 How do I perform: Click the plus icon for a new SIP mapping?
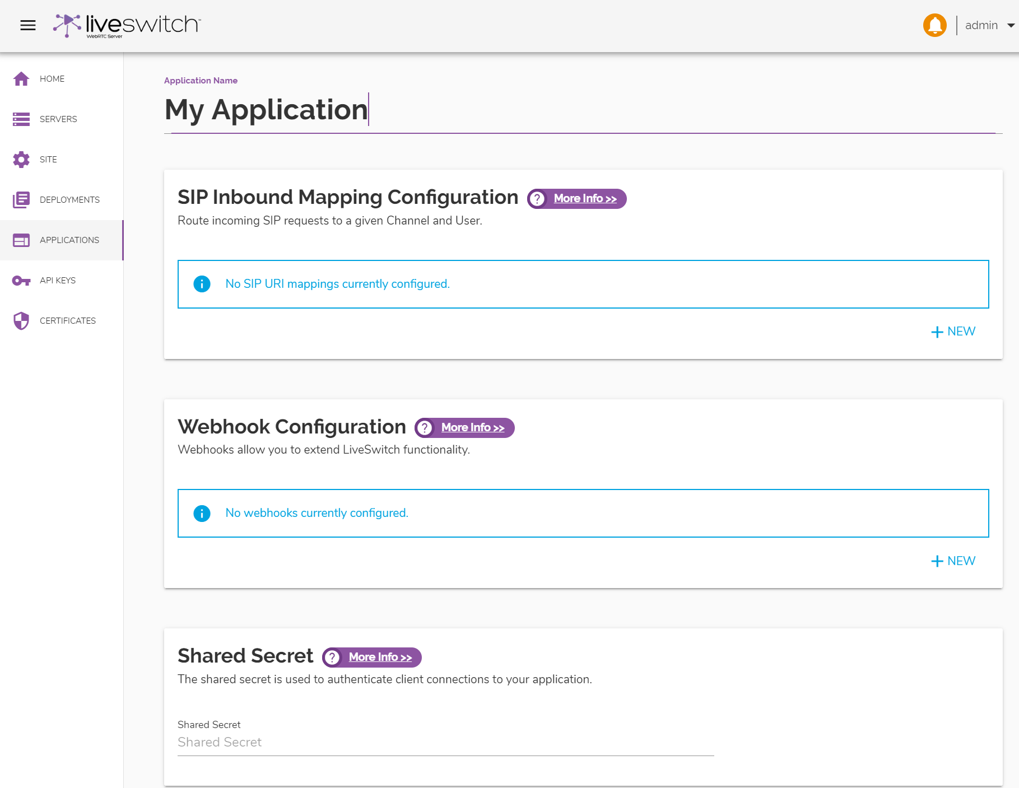click(937, 332)
